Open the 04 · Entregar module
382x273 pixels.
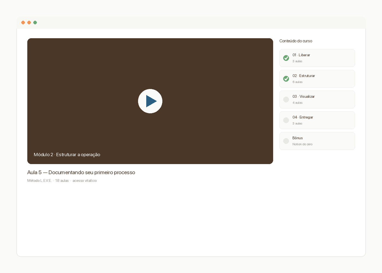317,120
